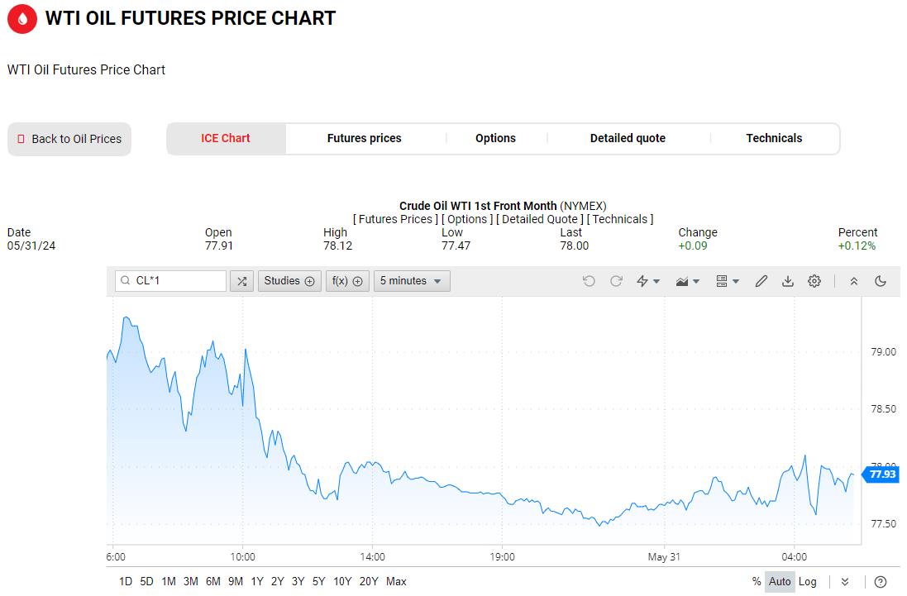The width and height of the screenshot is (907, 596).
Task: Click the +0.12% percent value
Action: pyautogui.click(x=857, y=246)
